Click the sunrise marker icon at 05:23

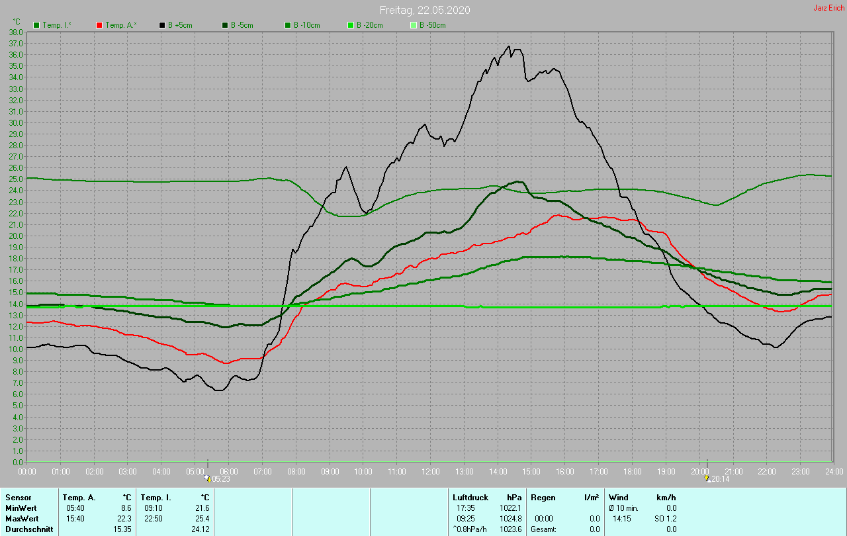coord(207,478)
